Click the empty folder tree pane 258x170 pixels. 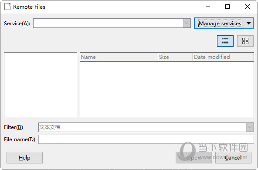point(41,85)
